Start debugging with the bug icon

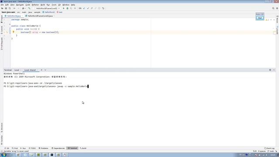[68, 8]
